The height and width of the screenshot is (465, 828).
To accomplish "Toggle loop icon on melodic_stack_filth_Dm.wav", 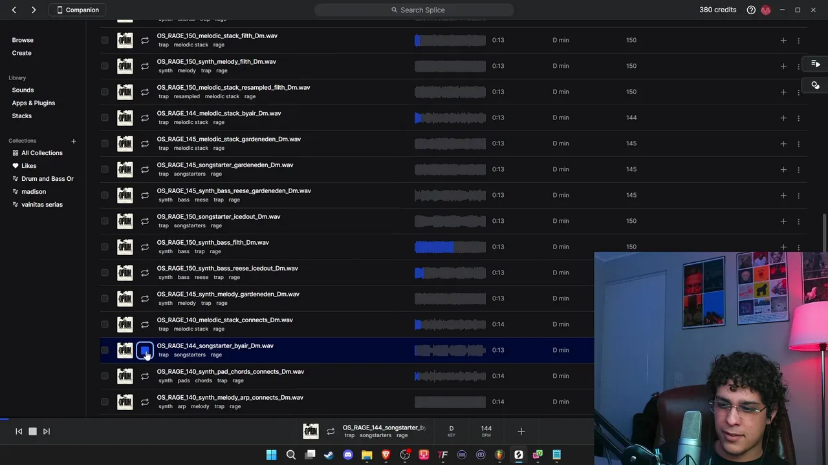I will (145, 40).
